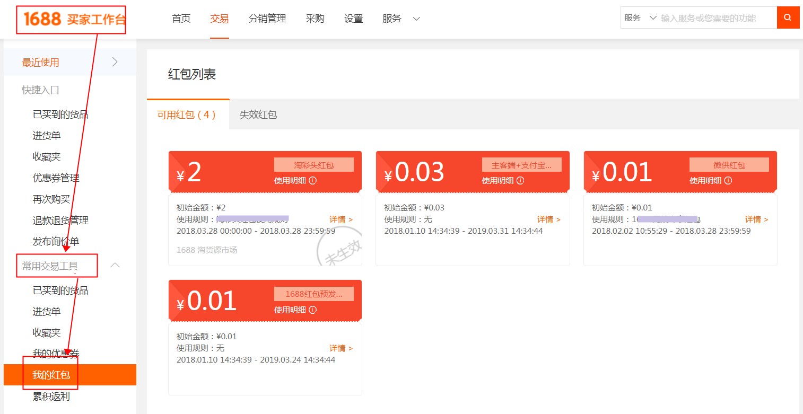Image resolution: width=803 pixels, height=414 pixels.
Task: Open 进货单 under 常用交易工具
Action: 47,312
